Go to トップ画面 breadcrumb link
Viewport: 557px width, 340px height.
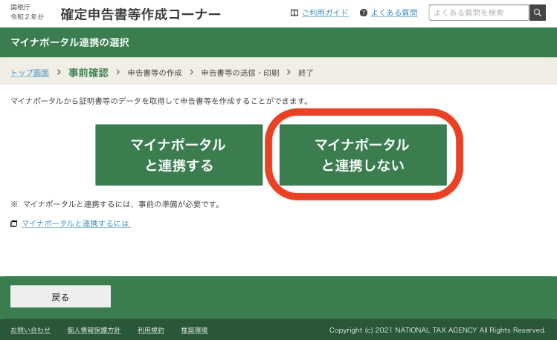(30, 73)
